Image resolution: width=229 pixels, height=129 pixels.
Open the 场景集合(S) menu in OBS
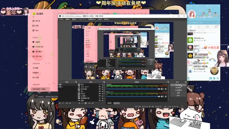[92, 19]
